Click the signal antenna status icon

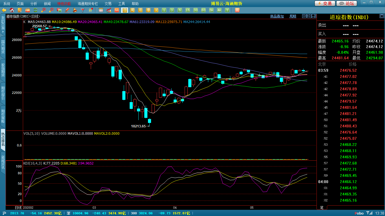click(369, 213)
